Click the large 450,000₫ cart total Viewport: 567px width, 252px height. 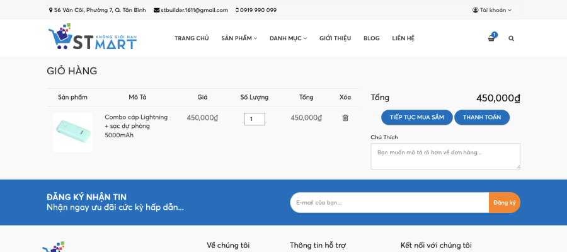coord(498,98)
